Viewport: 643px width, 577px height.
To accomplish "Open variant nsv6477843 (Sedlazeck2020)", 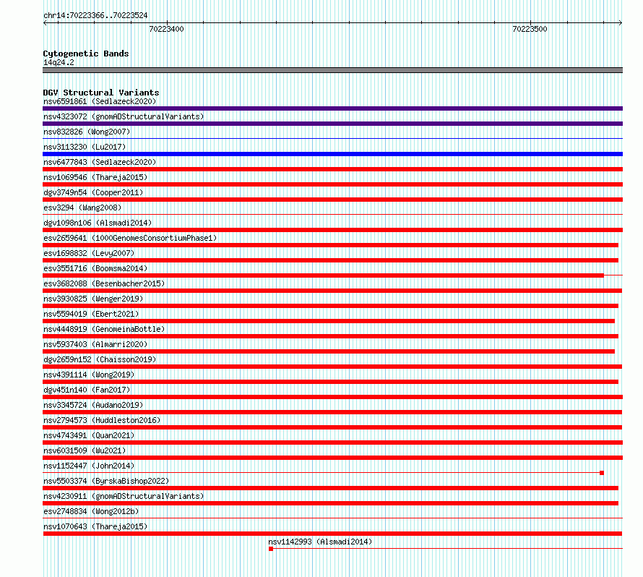I will (x=100, y=162).
